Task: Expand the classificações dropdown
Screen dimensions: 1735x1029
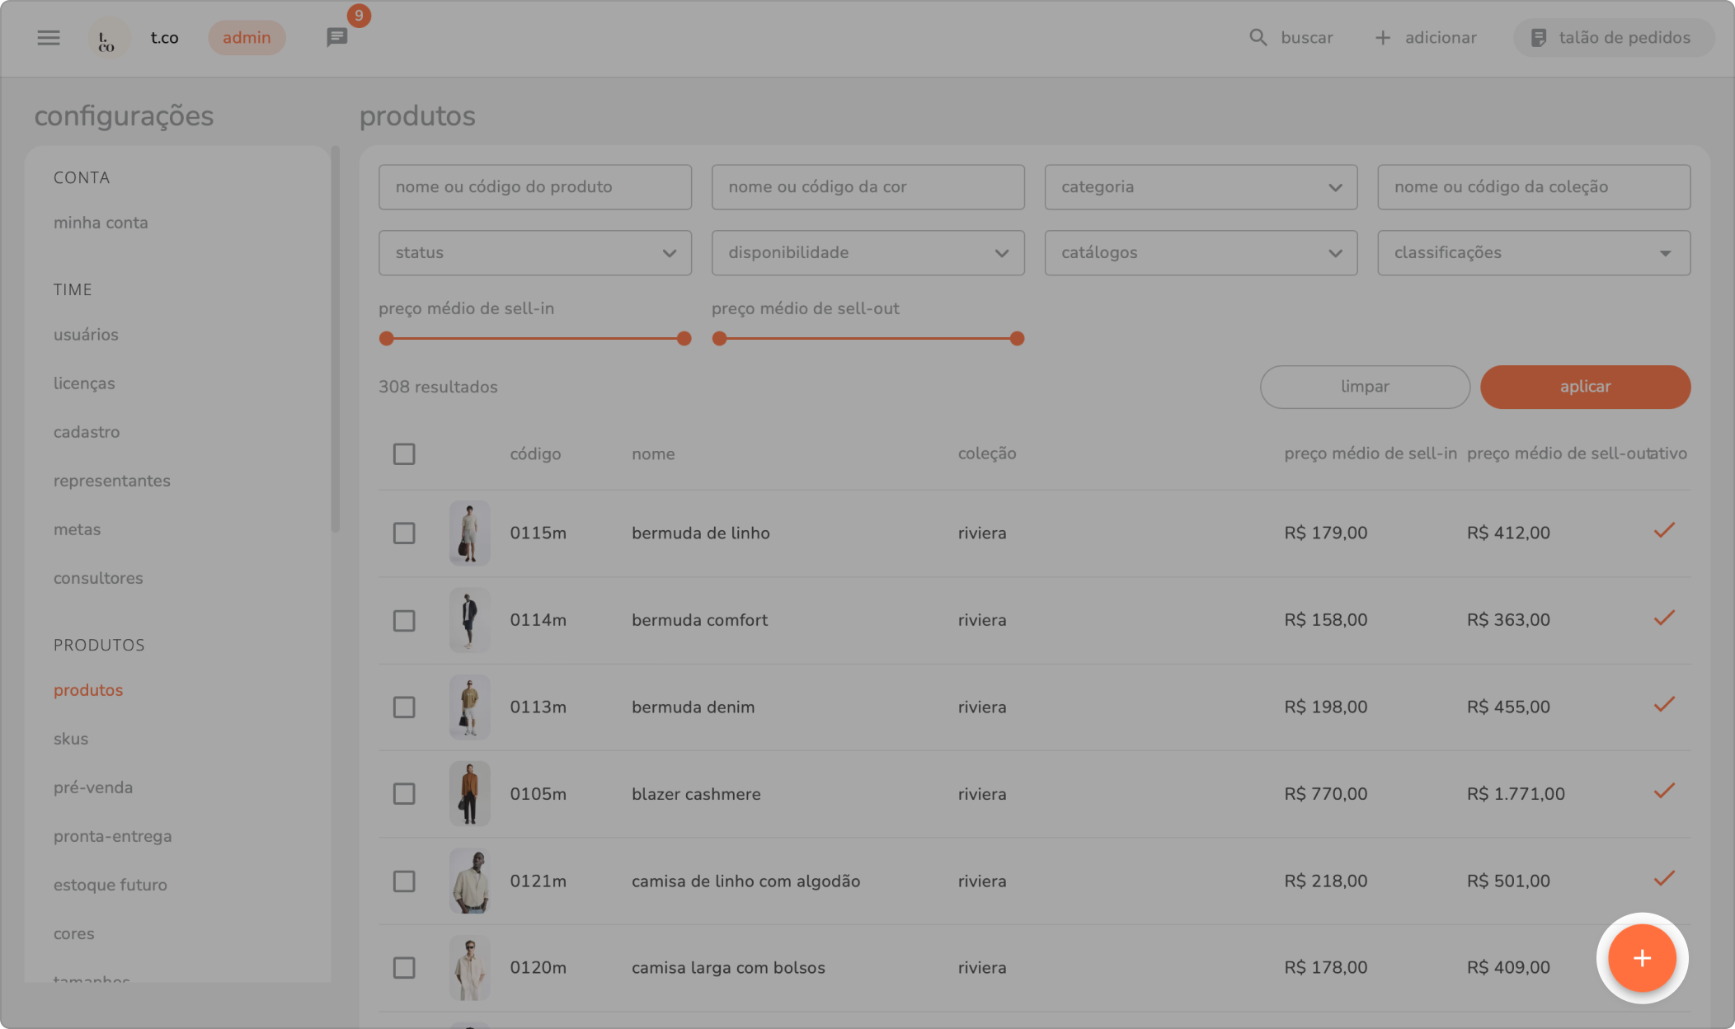Action: click(1533, 253)
